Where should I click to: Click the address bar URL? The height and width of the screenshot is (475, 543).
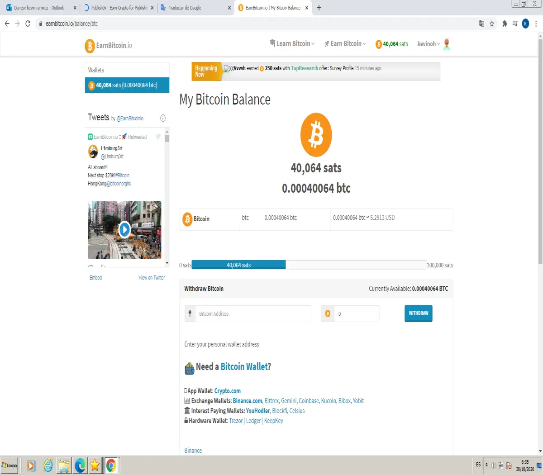(71, 24)
